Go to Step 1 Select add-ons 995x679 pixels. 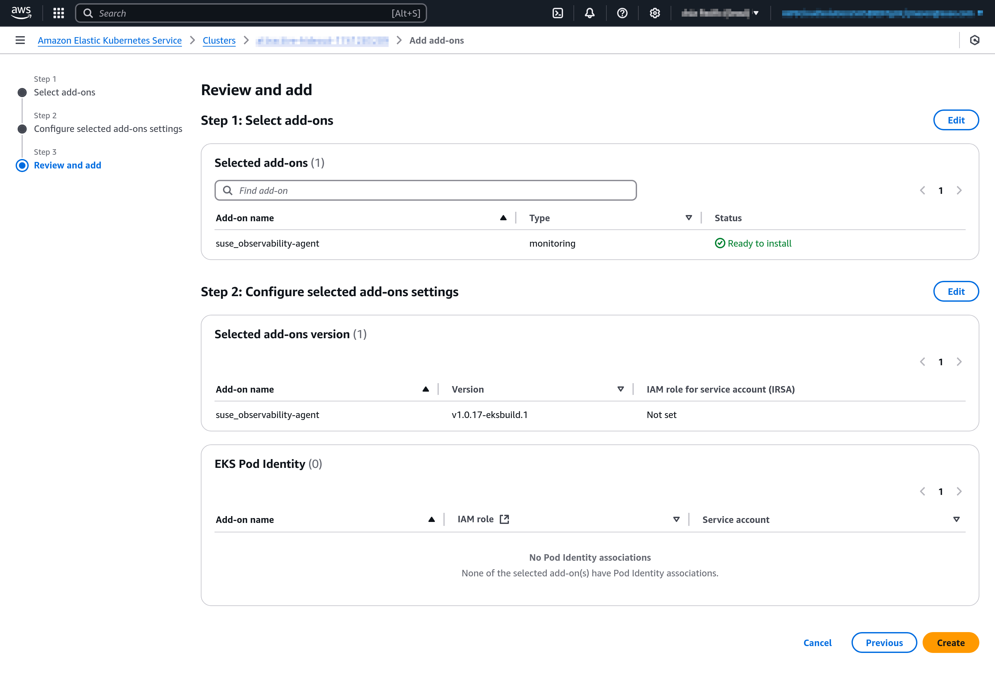pos(65,92)
